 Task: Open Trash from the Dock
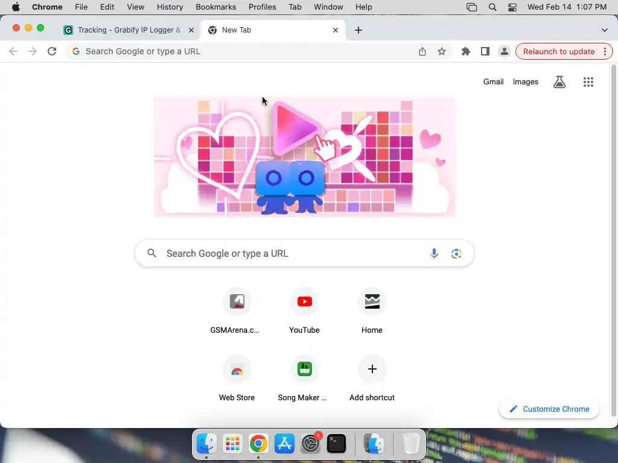tap(410, 444)
